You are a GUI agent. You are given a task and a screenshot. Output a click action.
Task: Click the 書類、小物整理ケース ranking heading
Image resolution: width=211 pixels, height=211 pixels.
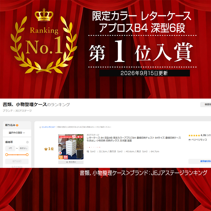(36, 105)
